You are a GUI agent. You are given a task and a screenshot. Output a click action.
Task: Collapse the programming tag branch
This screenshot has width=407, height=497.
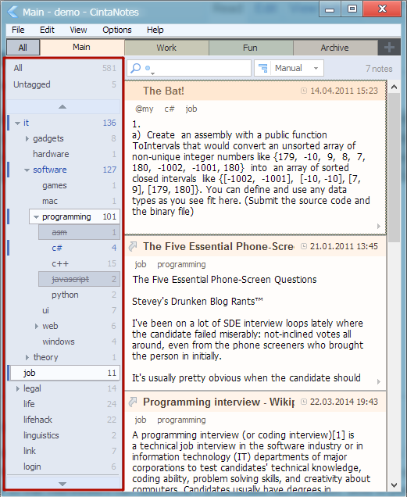point(36,217)
